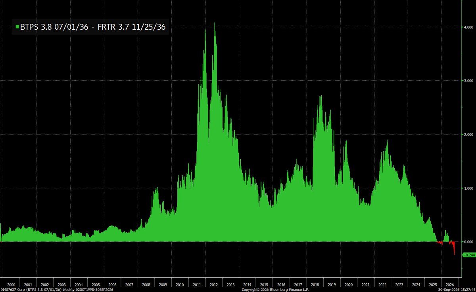The width and height of the screenshot is (476, 292).
Task: Click the 2000 year label on x-axis
Action: 11,284
